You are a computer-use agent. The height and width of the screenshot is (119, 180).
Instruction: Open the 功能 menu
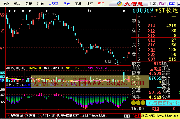[x=40, y=4]
